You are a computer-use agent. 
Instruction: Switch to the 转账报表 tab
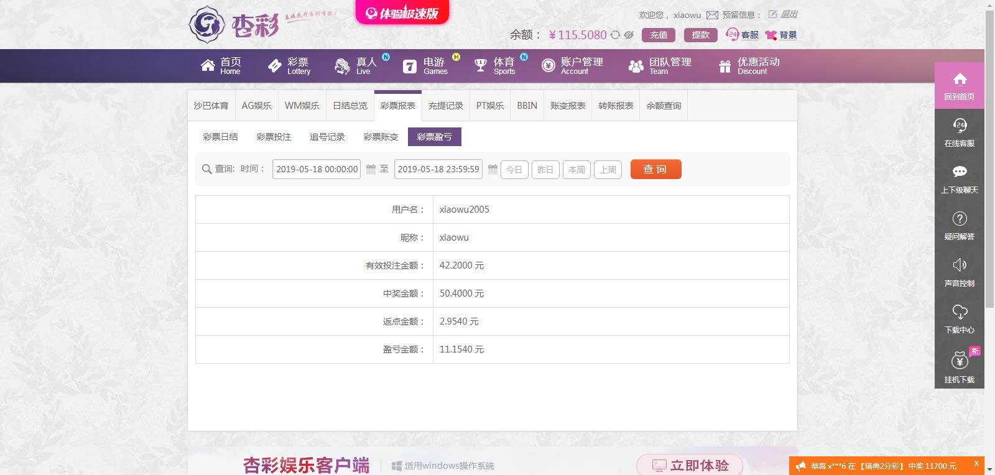(x=616, y=106)
